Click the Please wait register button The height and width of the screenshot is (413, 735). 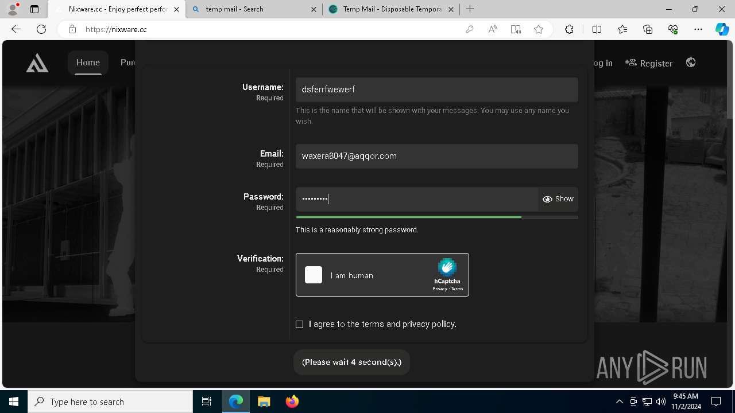(351, 362)
